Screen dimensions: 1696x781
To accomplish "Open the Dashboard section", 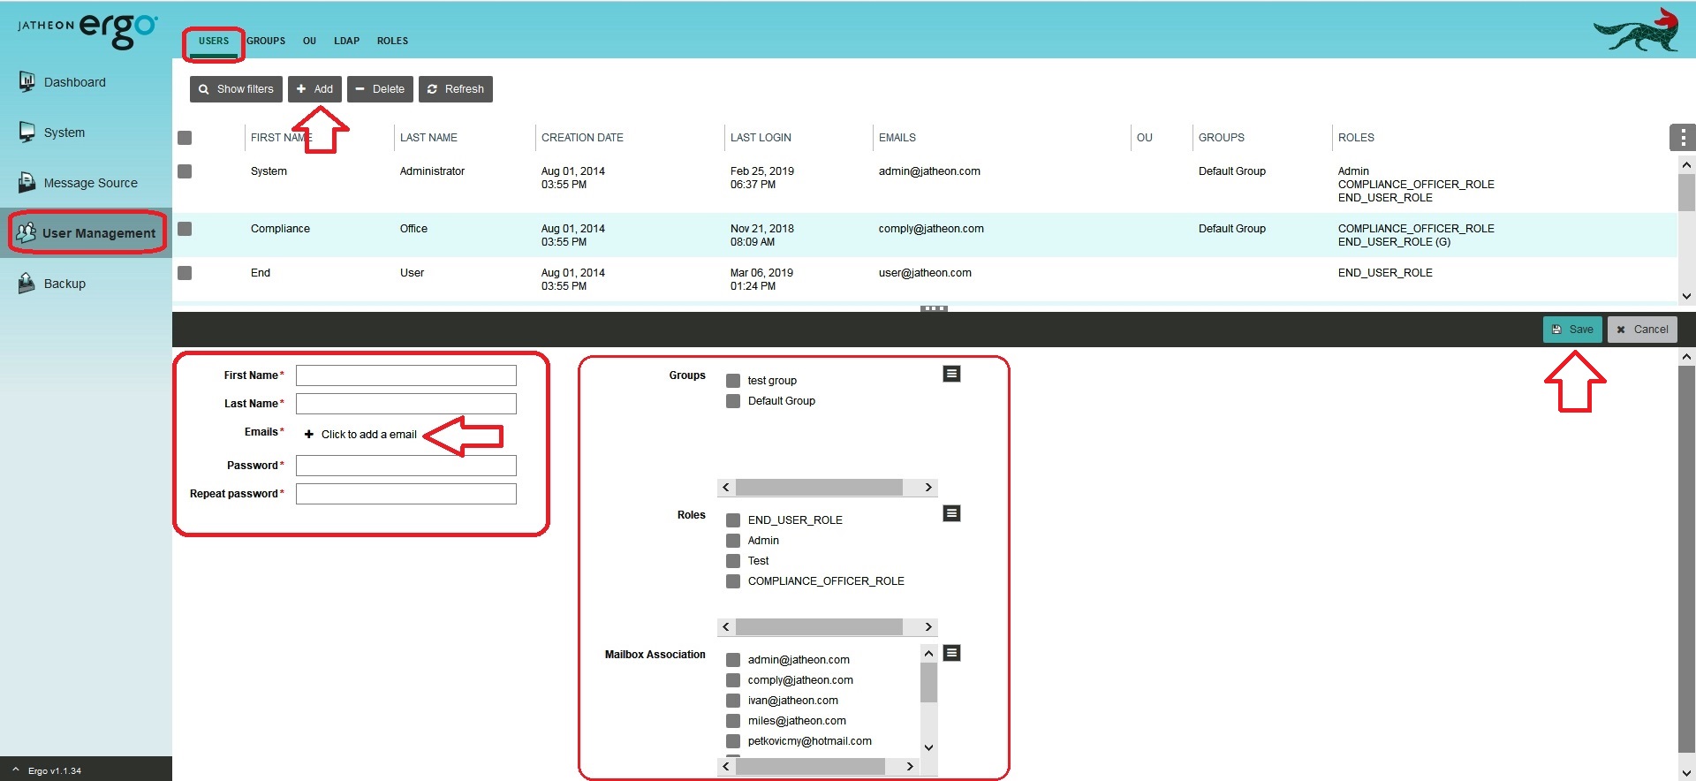I will 62,82.
